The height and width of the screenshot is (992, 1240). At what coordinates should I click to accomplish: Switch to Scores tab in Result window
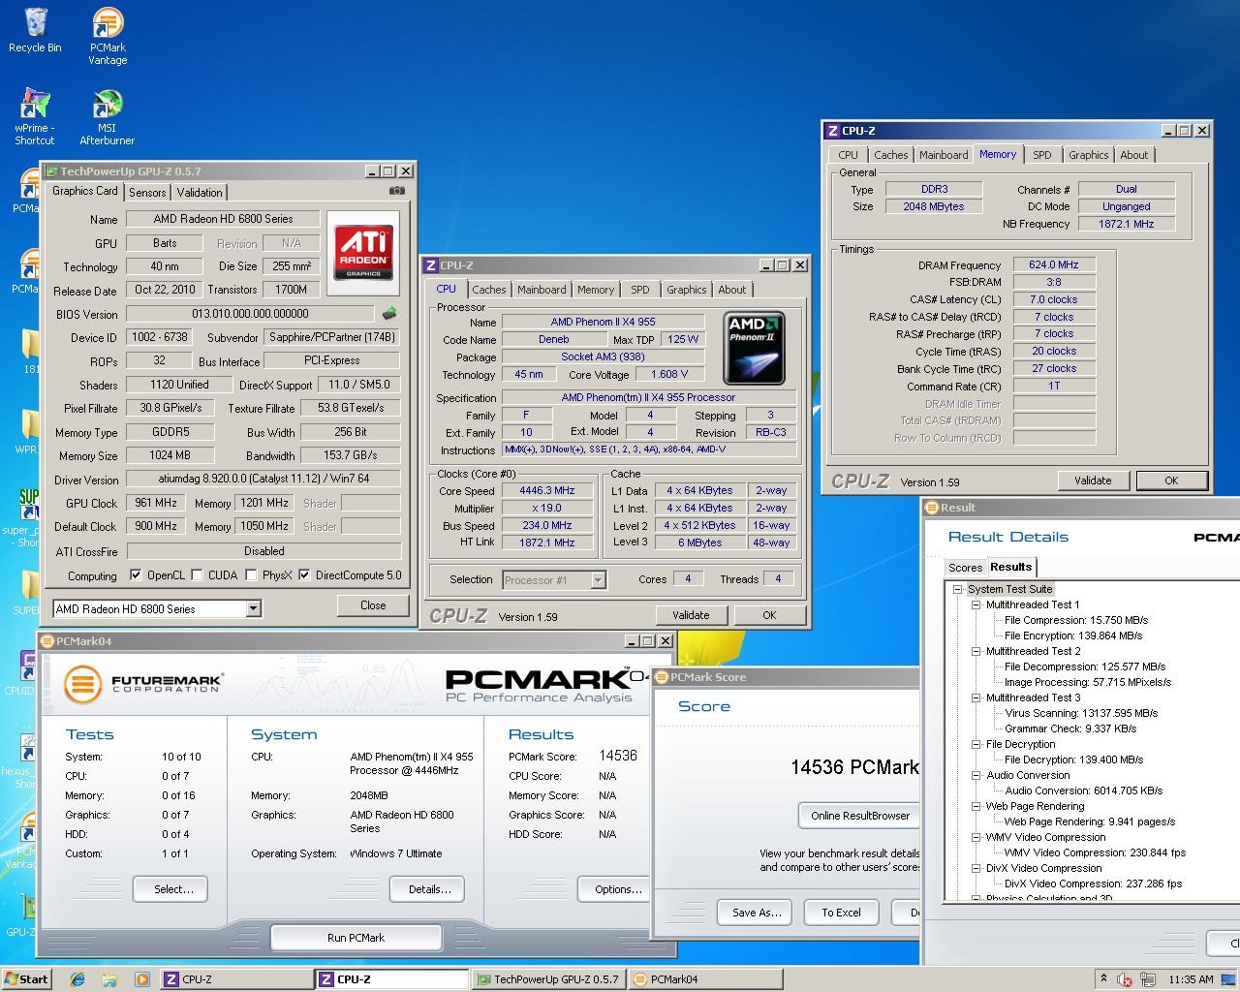(x=965, y=568)
